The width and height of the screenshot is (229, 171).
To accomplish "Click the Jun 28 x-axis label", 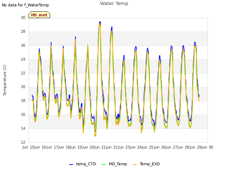I will click(184, 147).
